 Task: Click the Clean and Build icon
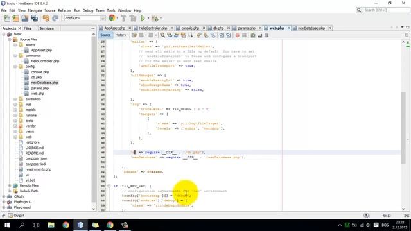133,18
